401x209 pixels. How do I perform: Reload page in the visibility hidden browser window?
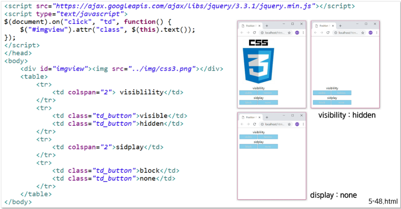click(x=328, y=33)
